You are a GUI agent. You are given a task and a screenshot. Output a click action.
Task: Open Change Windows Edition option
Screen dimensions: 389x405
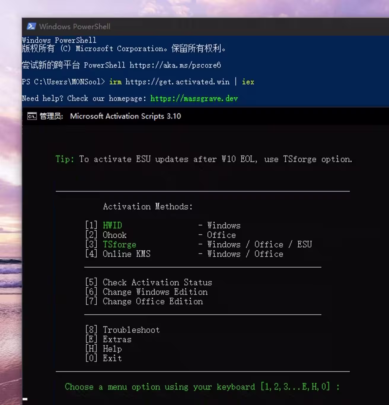tap(155, 292)
